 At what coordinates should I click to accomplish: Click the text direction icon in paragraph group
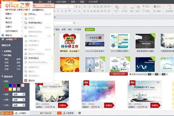coord(105,7)
